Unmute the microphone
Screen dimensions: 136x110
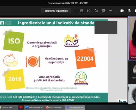tap(129, 11)
